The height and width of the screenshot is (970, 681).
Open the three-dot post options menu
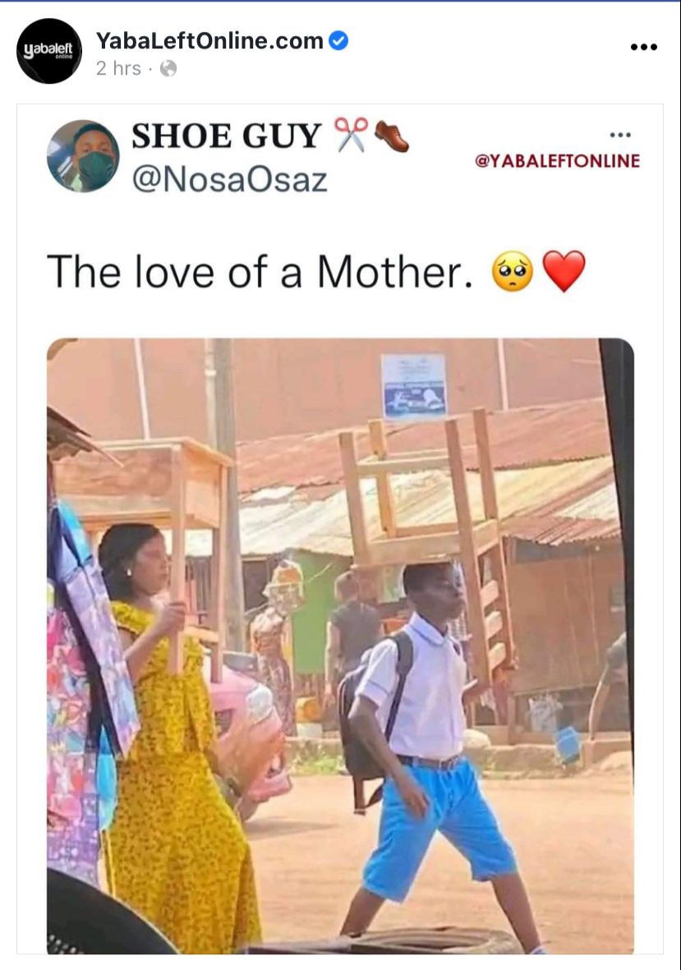[643, 47]
